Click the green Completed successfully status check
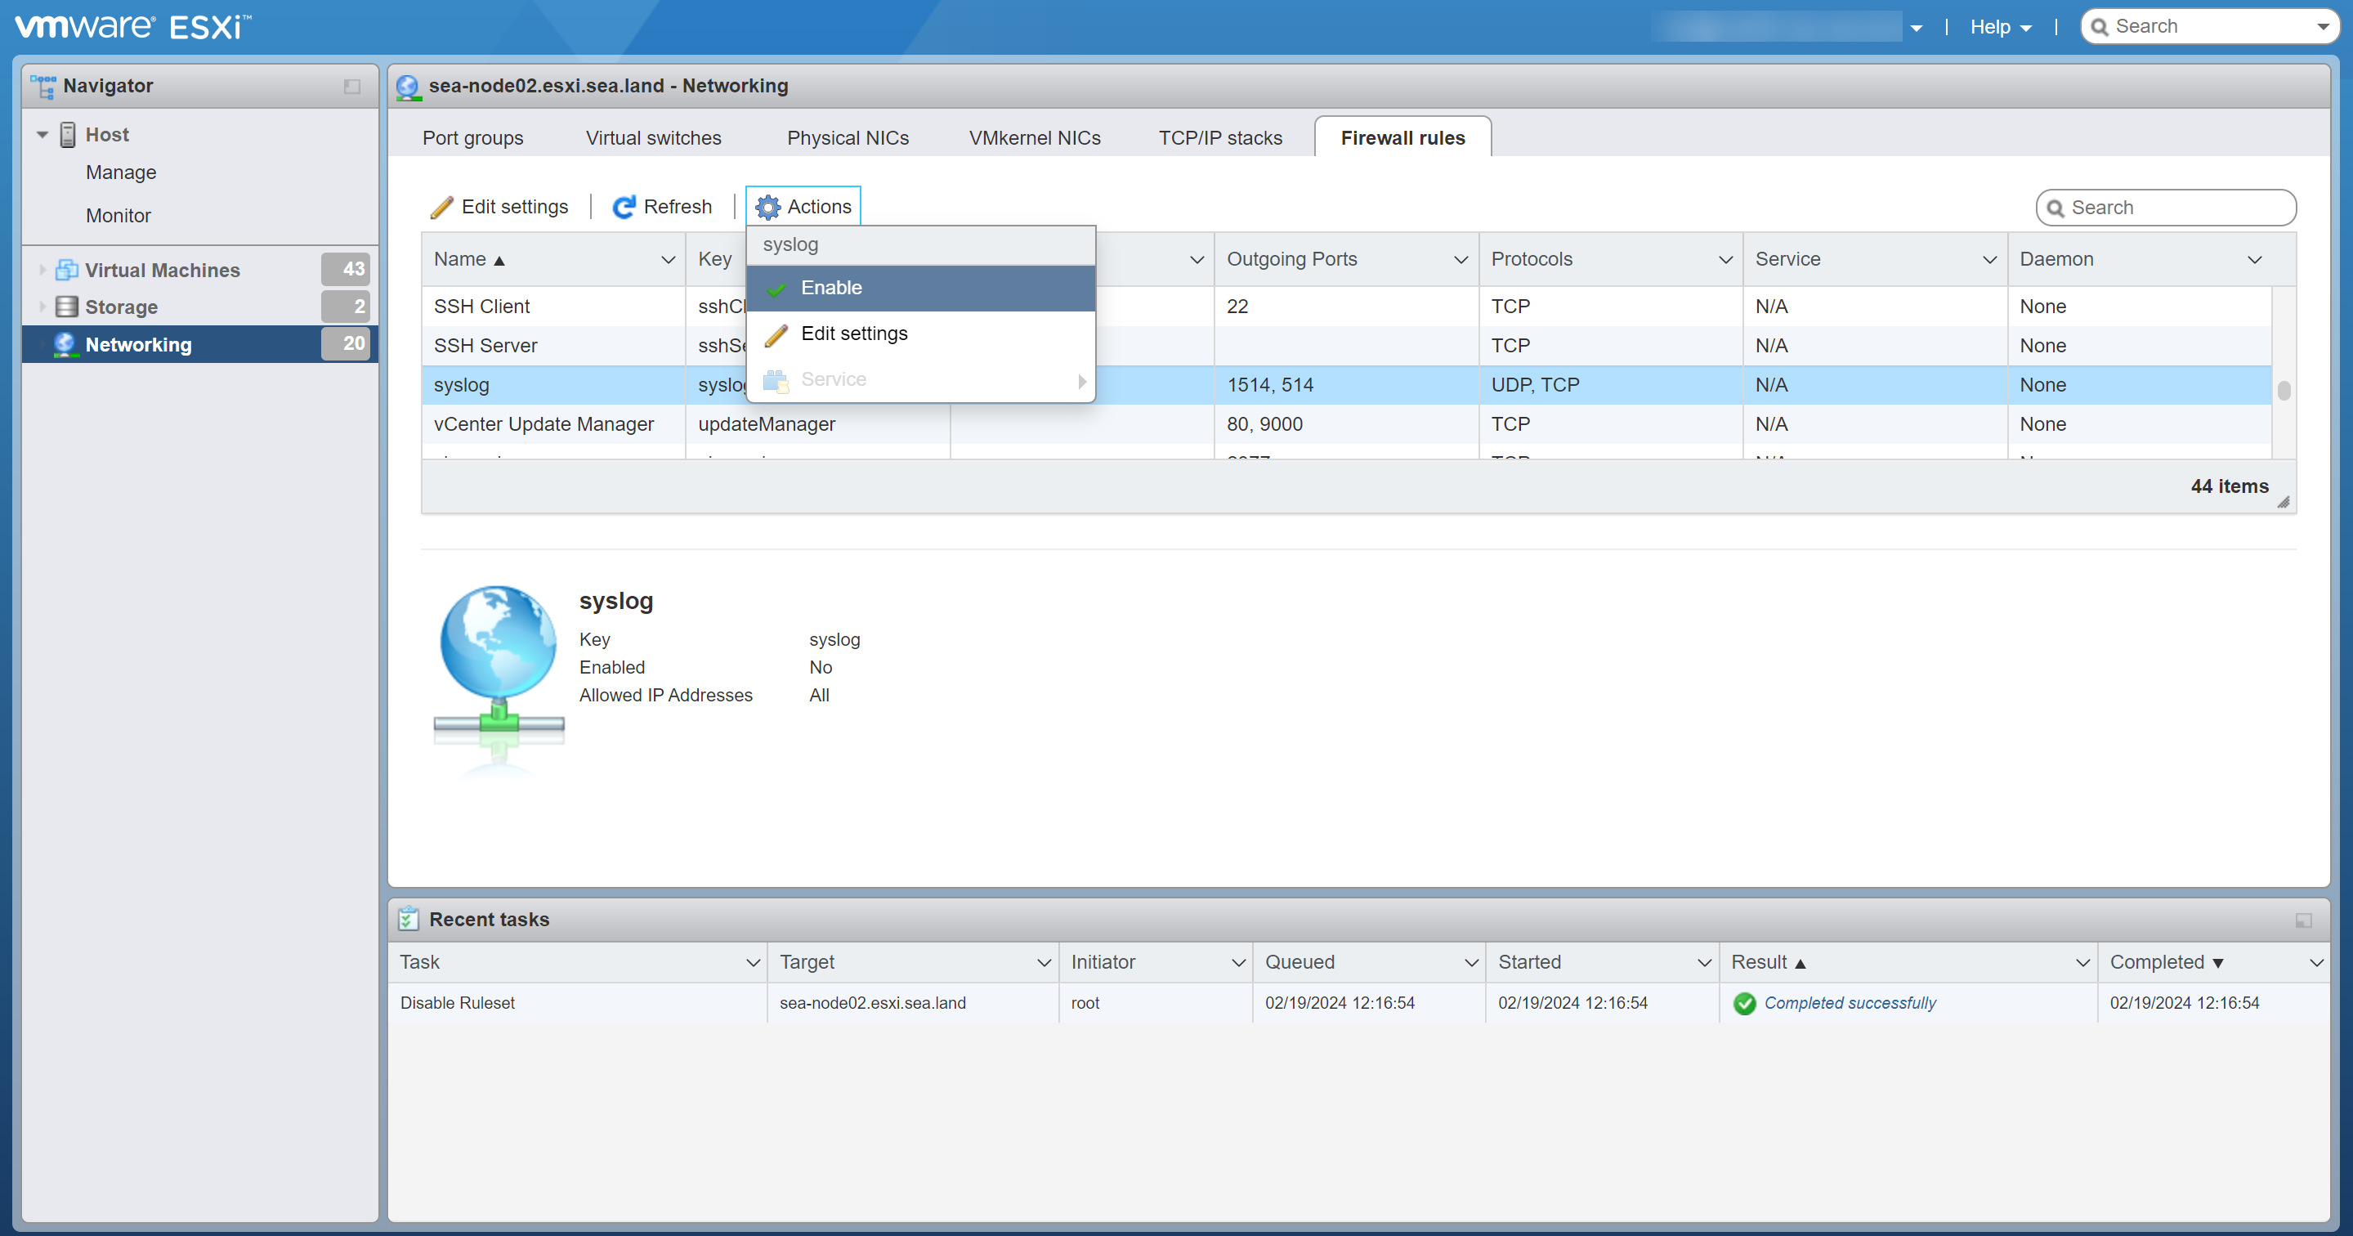The width and height of the screenshot is (2353, 1236). pyautogui.click(x=1745, y=1003)
